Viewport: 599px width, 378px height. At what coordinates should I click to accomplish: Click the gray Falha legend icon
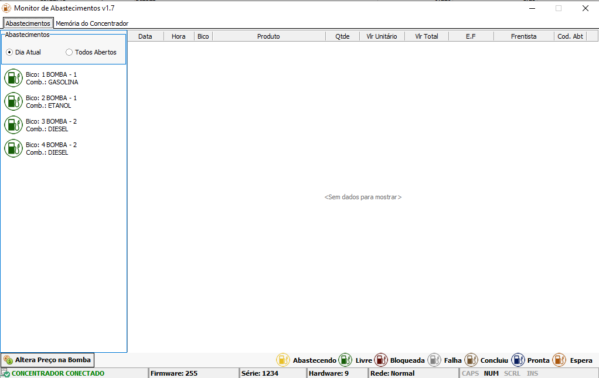coord(434,360)
